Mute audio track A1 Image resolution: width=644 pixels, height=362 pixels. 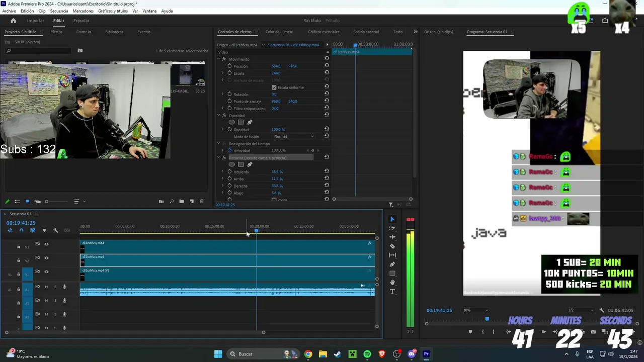(46, 287)
